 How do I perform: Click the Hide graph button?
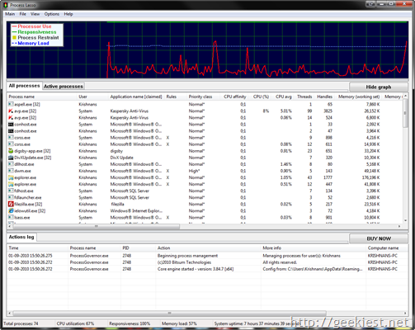[x=379, y=87]
